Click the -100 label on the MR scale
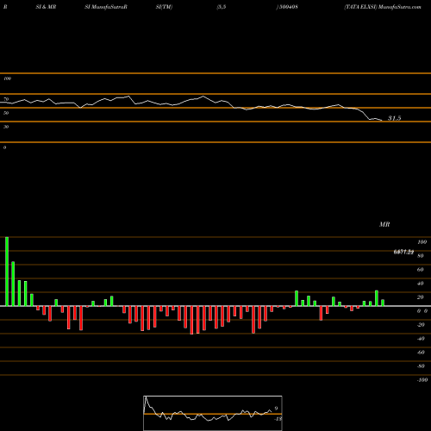Viewport: 431px width, 431px height. [x=422, y=380]
